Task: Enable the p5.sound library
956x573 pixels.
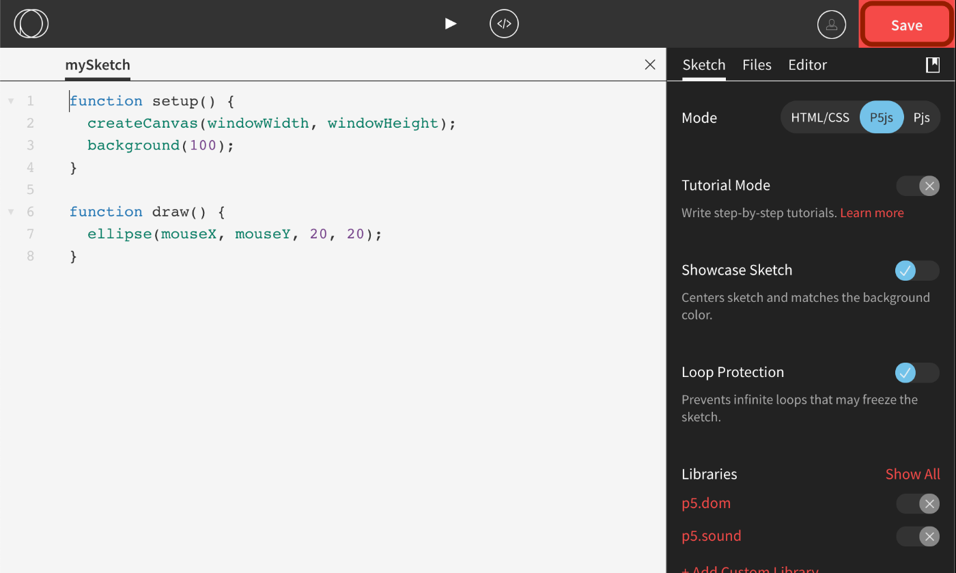Action: (918, 537)
